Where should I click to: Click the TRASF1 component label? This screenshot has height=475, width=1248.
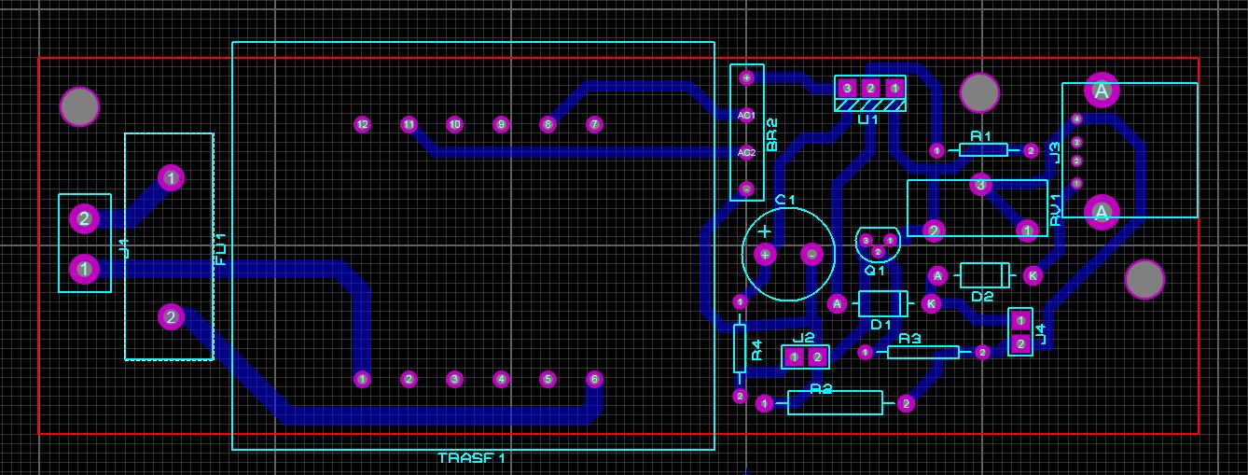[x=471, y=458]
